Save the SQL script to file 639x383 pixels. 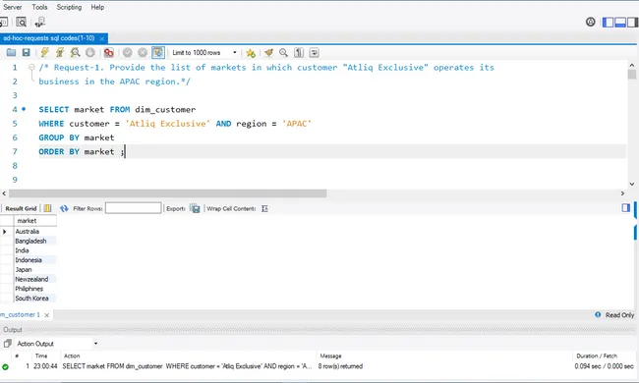(x=27, y=52)
